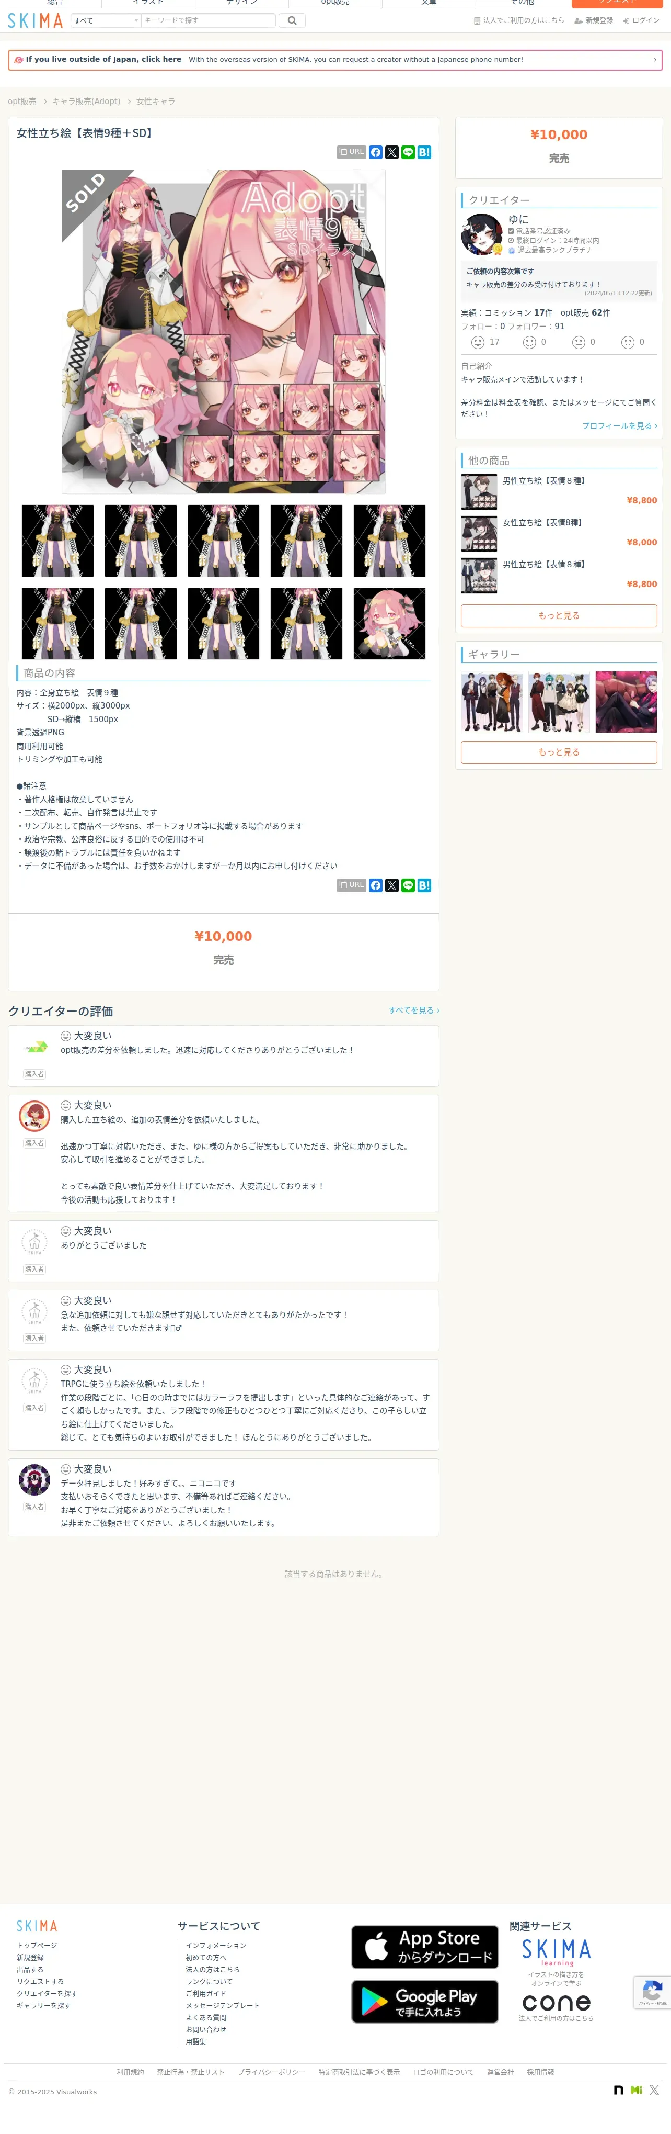This screenshot has height=2134, width=671.
Task: Click App Store download badge
Action: tap(424, 1947)
